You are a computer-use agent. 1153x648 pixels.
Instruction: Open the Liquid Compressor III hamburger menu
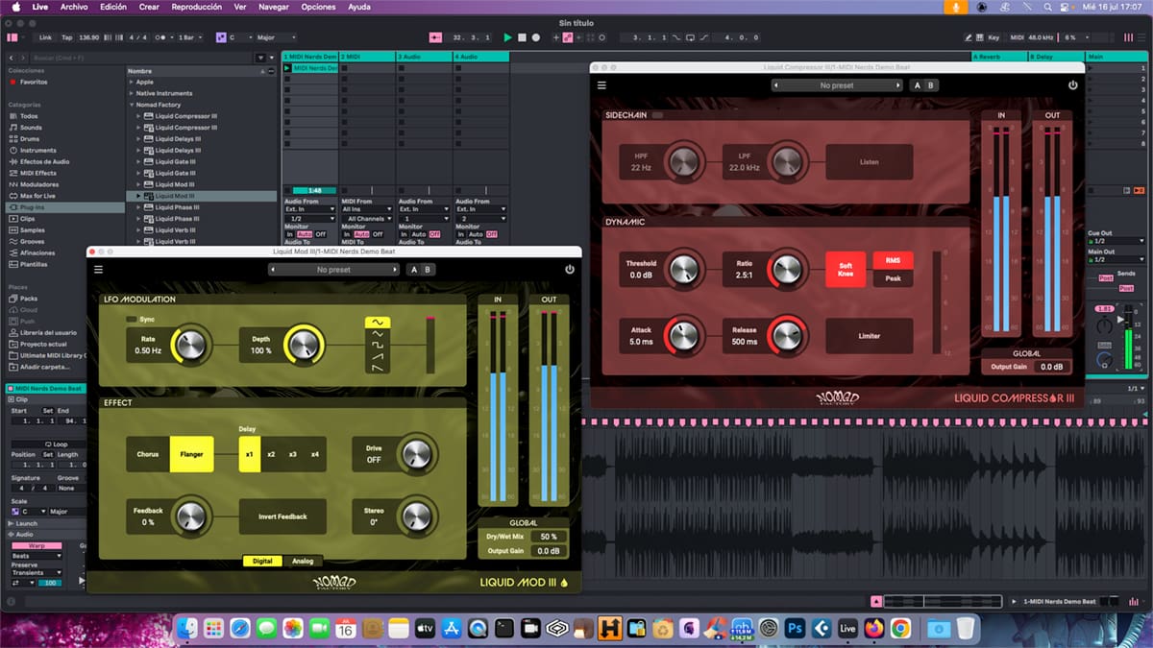(601, 85)
